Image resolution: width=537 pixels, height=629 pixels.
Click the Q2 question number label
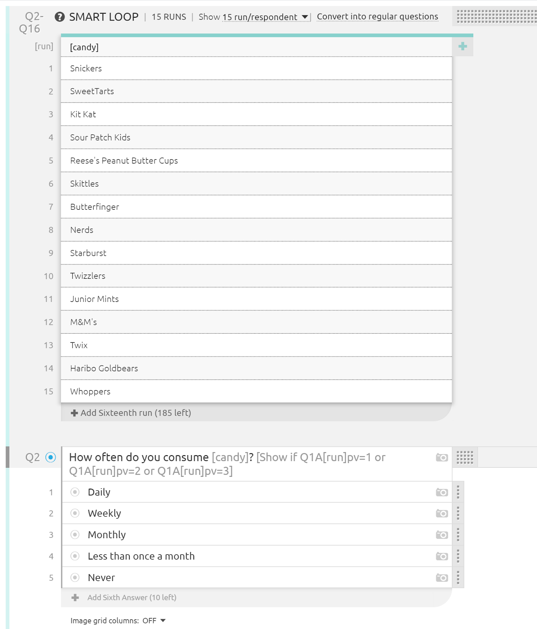(x=33, y=457)
